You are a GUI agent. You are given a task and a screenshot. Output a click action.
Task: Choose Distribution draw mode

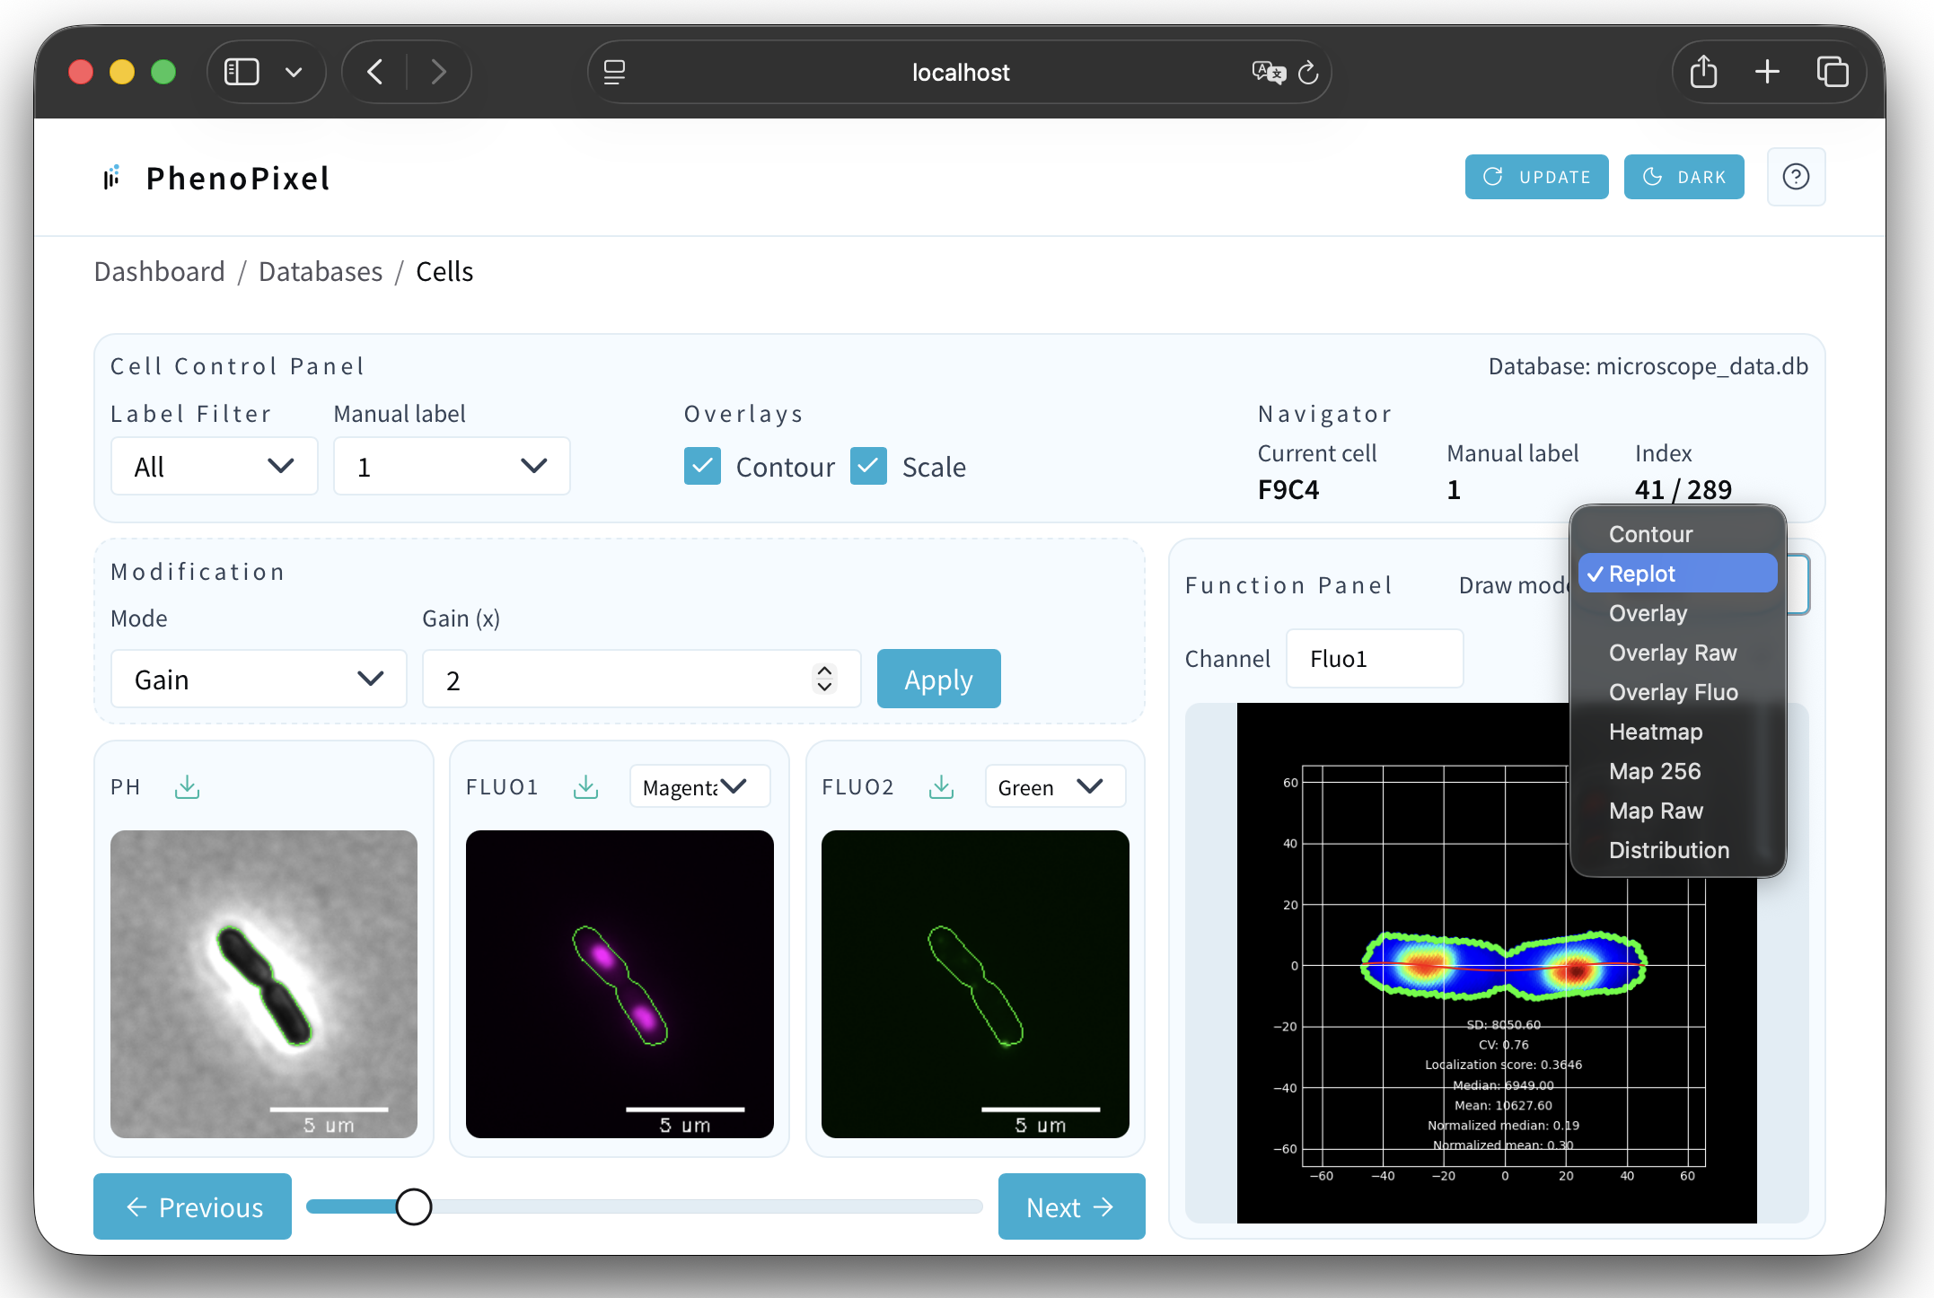click(x=1677, y=850)
